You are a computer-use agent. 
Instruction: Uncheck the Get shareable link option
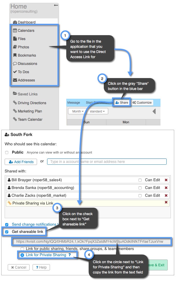(x=6, y=232)
